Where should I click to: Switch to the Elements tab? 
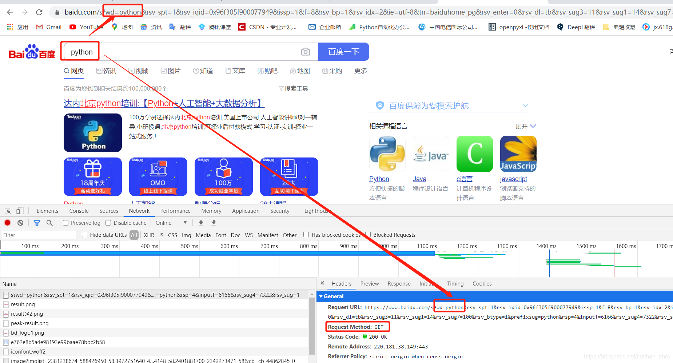coord(47,211)
